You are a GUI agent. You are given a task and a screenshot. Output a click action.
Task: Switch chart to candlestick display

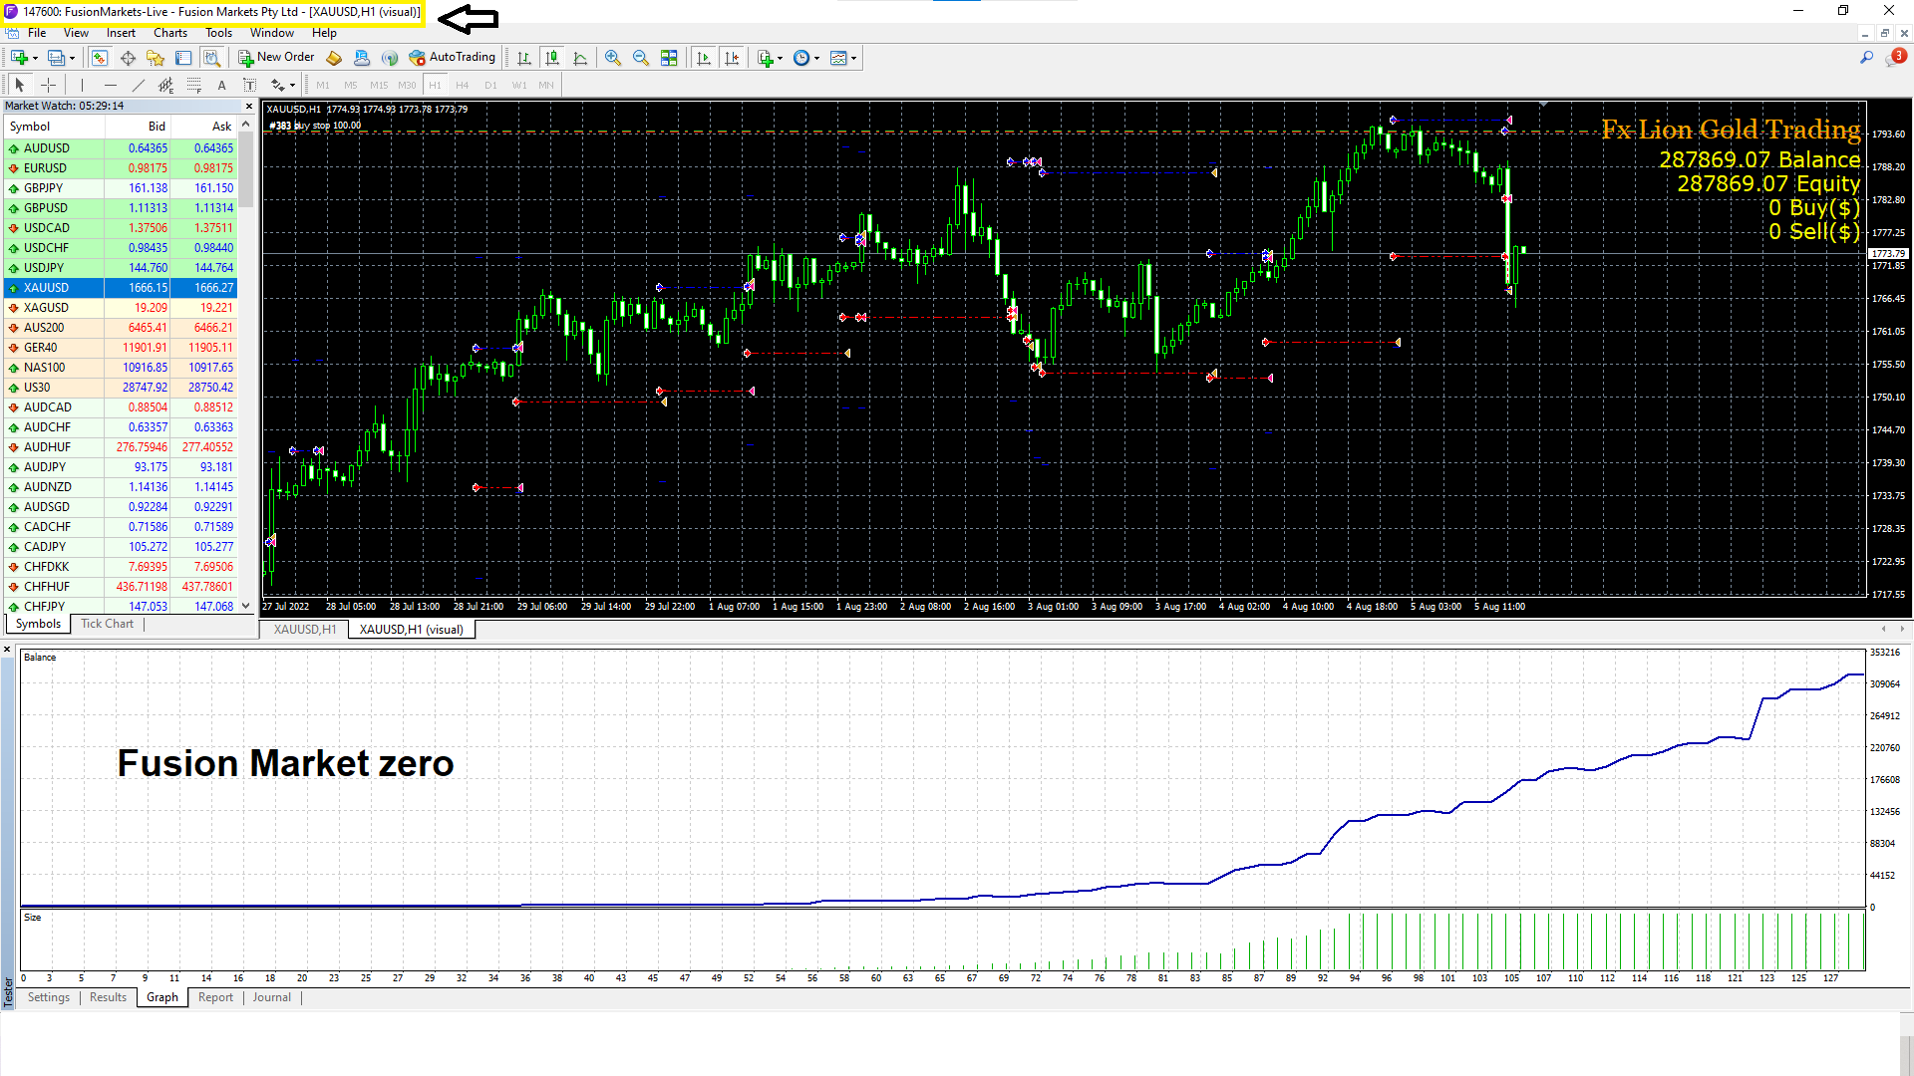(x=552, y=58)
